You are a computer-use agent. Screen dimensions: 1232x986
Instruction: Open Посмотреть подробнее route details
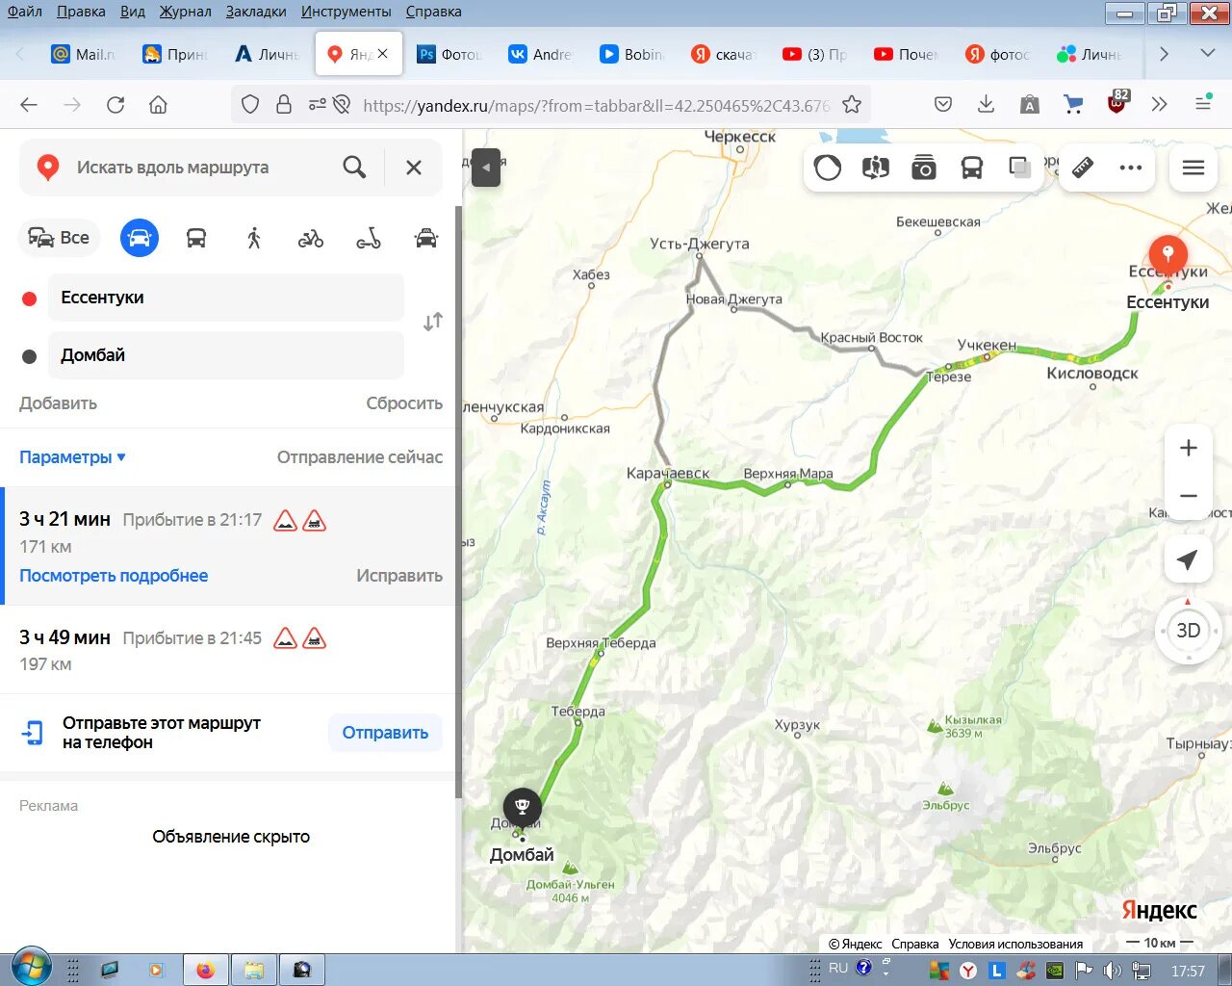click(x=114, y=576)
